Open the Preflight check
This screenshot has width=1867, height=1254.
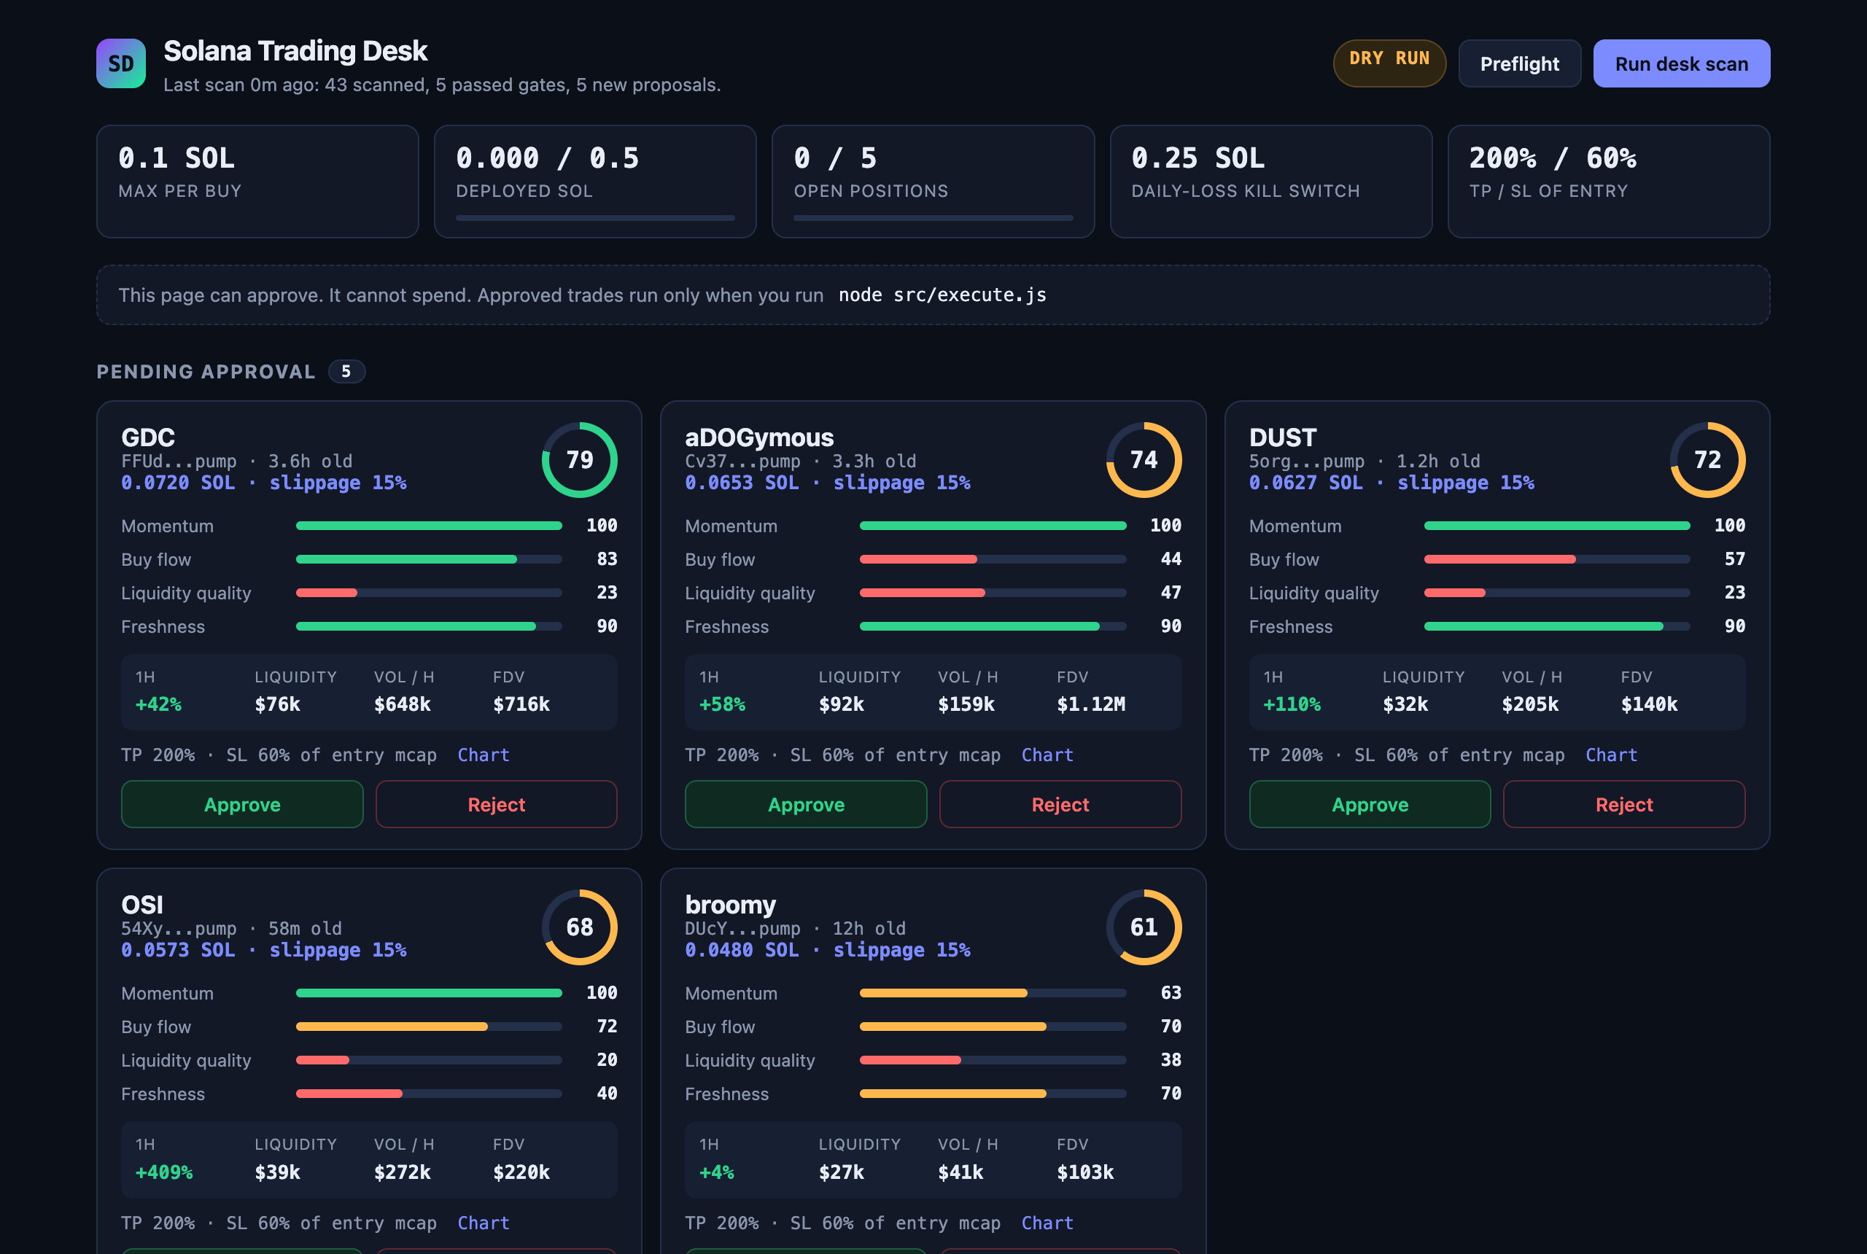click(1519, 63)
